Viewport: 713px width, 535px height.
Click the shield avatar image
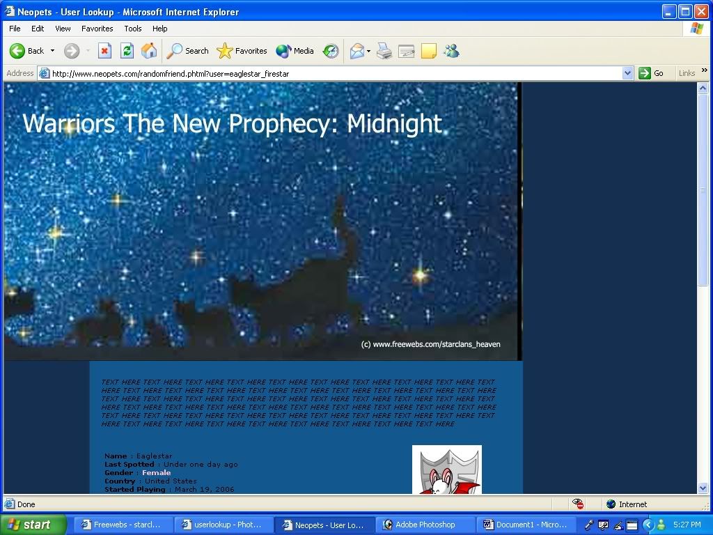click(446, 470)
